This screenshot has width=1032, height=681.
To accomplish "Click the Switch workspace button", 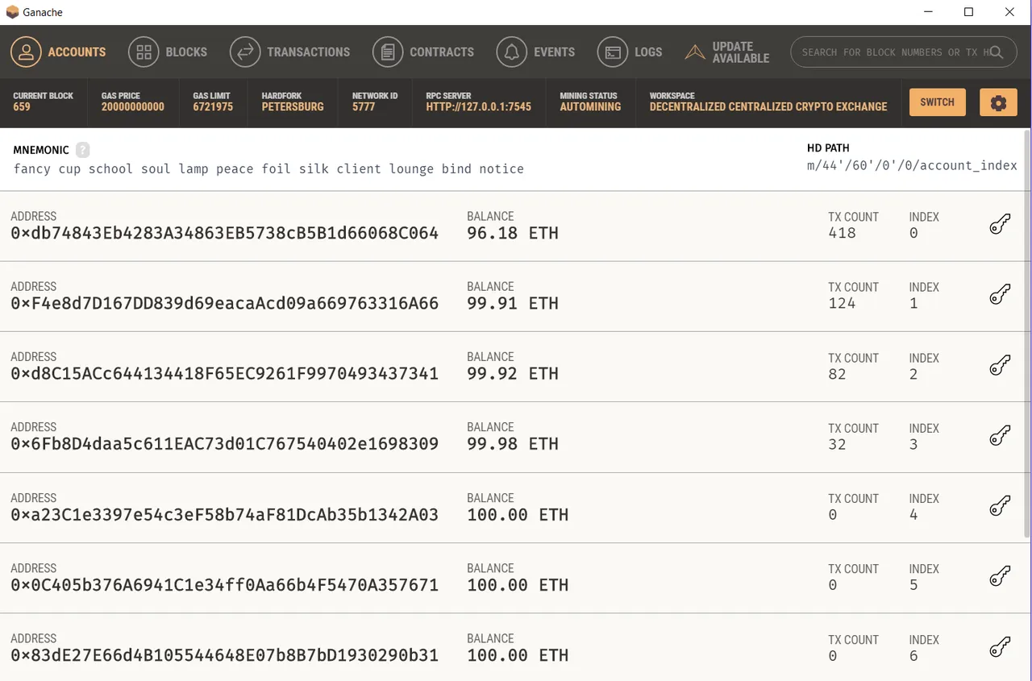I will 937,102.
